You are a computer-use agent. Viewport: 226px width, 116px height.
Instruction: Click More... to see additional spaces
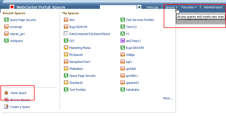tap(168, 98)
